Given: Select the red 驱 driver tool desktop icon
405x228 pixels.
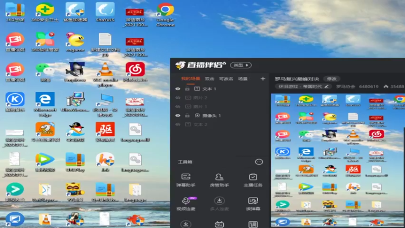Looking at the screenshot, I should (x=105, y=132).
